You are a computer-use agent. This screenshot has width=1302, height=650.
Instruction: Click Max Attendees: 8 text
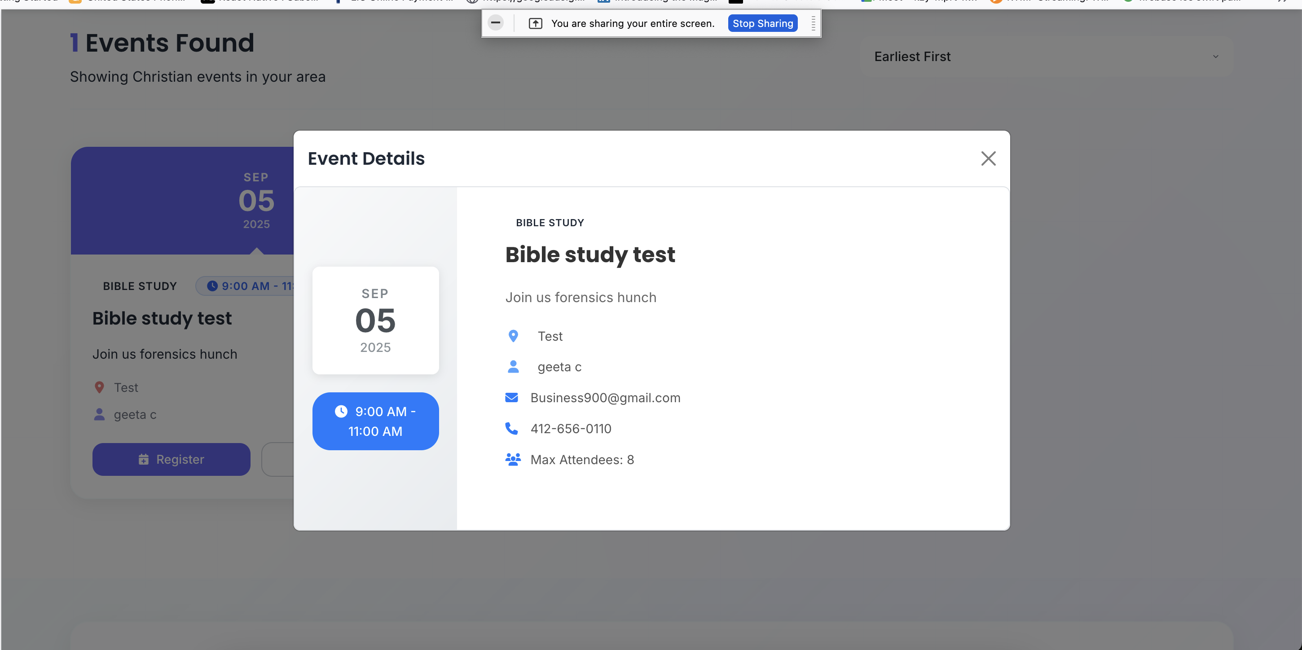pyautogui.click(x=582, y=460)
